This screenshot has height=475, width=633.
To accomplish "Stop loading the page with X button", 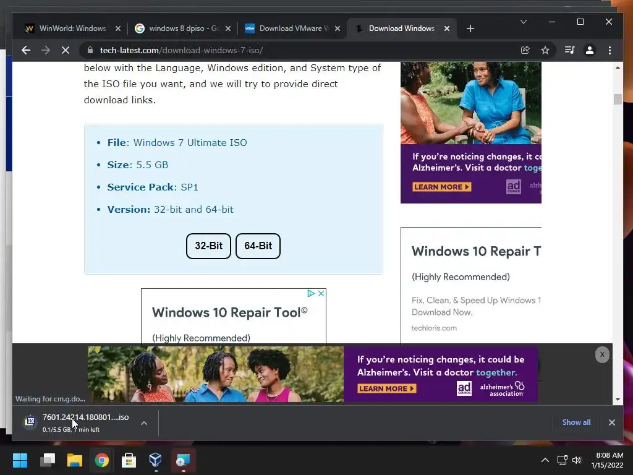I will (66, 50).
